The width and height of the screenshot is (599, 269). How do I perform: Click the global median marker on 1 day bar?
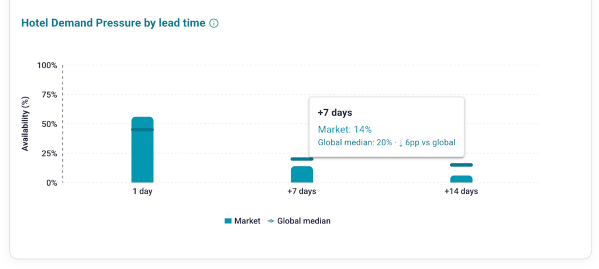click(x=142, y=130)
